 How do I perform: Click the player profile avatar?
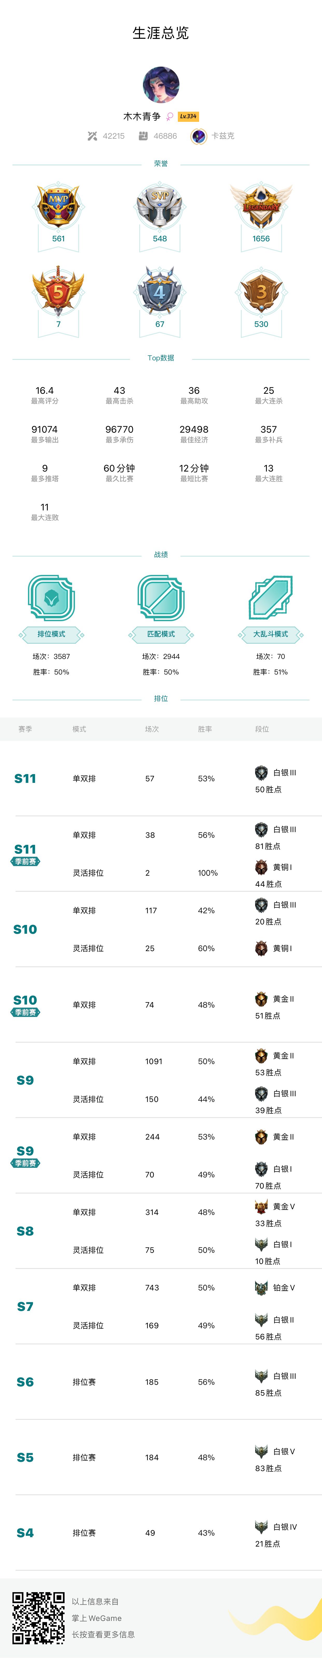(x=161, y=84)
